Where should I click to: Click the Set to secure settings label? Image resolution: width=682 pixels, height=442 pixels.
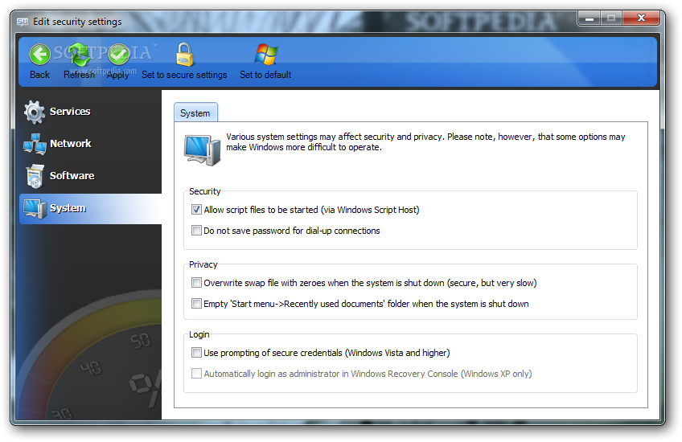tap(184, 75)
